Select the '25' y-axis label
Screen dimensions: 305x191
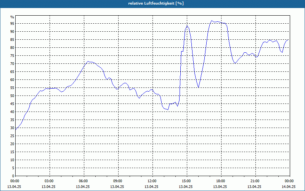pyautogui.click(x=12, y=136)
